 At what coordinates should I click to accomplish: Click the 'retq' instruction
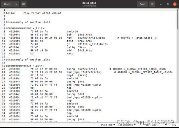click(x=70, y=53)
